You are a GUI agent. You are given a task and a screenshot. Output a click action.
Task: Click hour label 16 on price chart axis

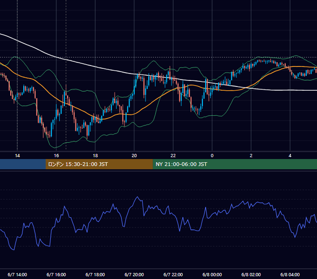point(56,156)
